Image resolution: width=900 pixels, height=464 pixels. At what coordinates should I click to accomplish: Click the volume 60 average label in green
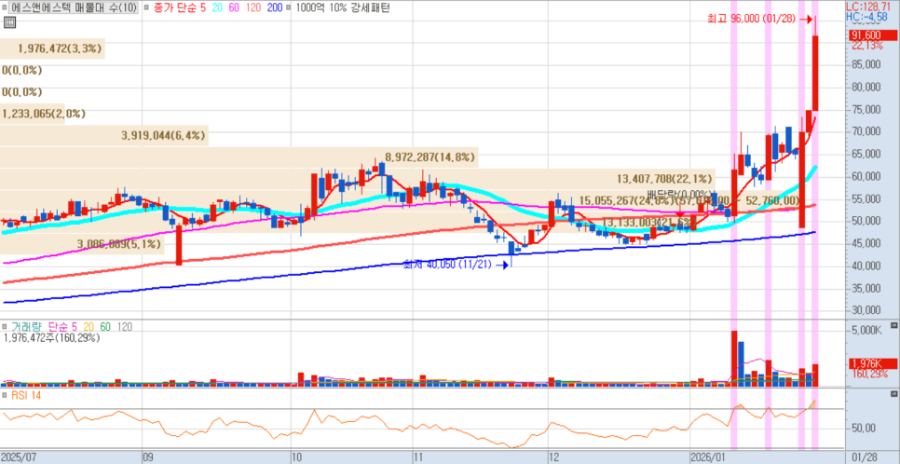pos(105,327)
